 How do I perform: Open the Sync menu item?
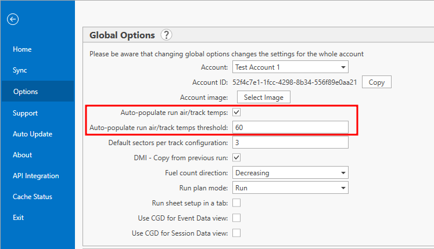click(20, 70)
